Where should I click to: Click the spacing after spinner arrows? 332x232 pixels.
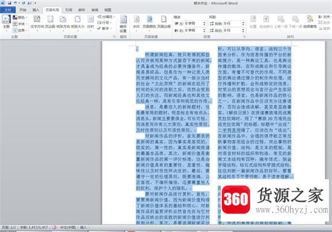[243, 31]
